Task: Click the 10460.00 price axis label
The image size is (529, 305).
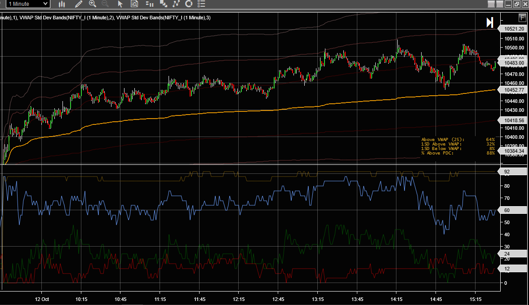Action: point(514,83)
